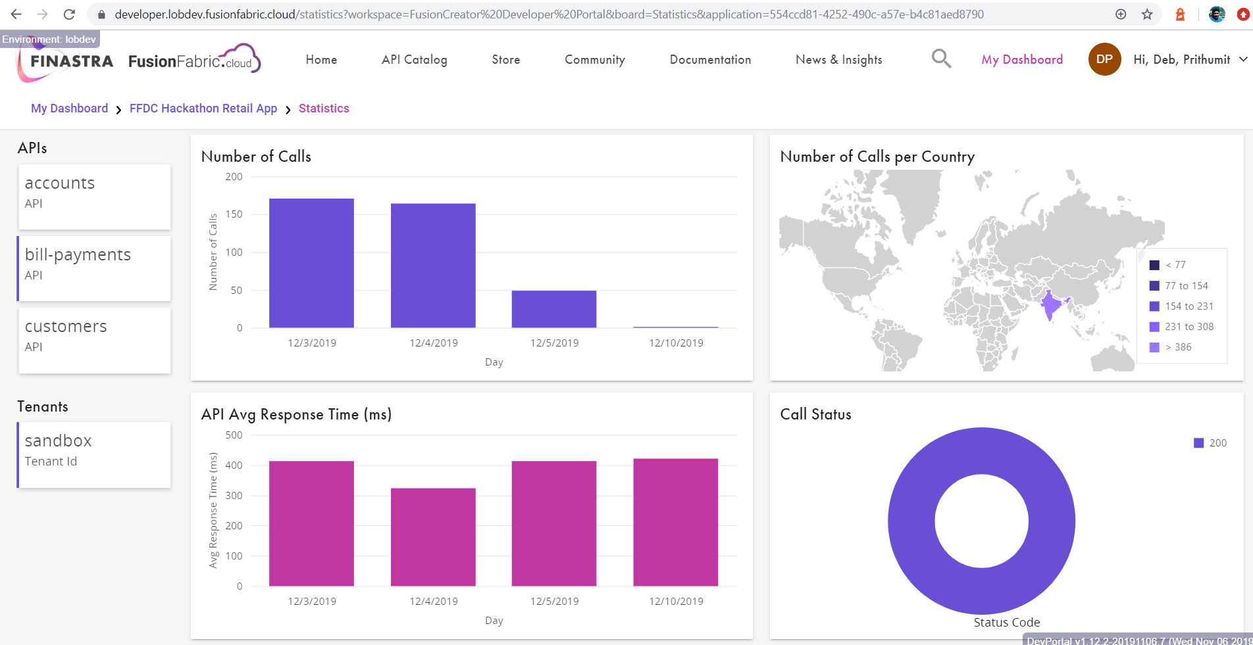
Task: Click the "77 to 154" legend swatch
Action: coord(1154,285)
